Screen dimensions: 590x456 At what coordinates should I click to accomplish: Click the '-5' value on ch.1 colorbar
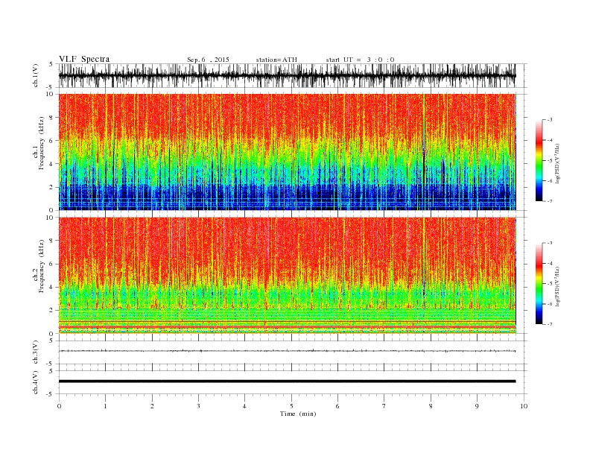click(x=550, y=161)
